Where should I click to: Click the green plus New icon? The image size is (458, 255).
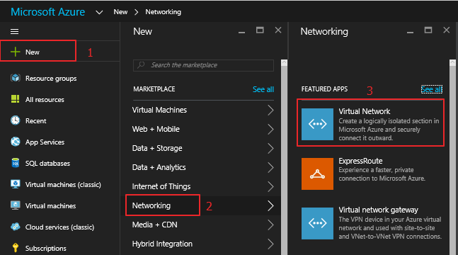15,52
